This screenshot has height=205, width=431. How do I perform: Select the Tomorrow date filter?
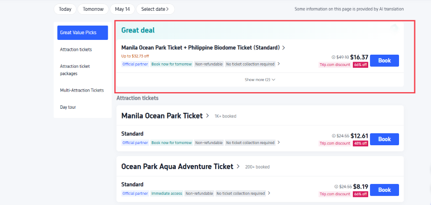click(93, 9)
